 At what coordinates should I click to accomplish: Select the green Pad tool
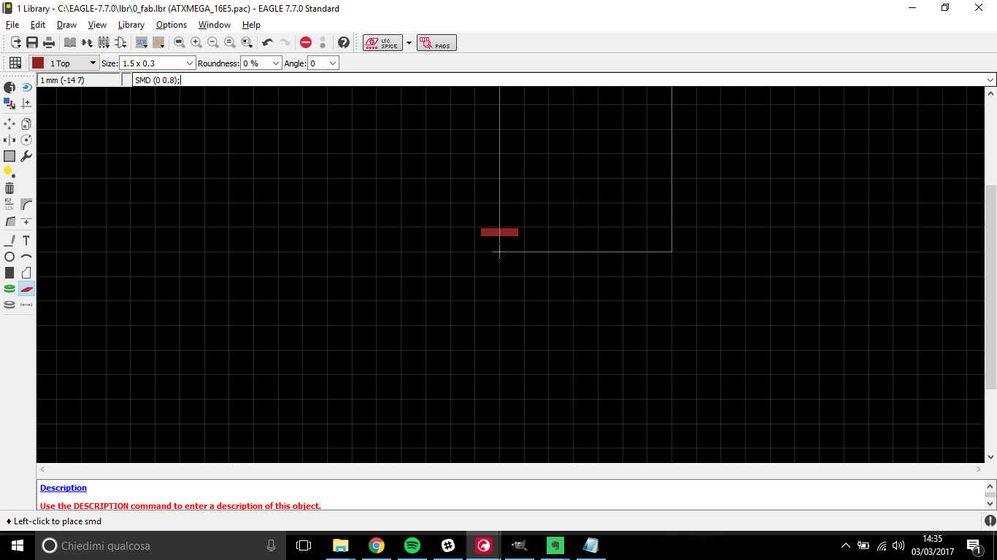point(9,289)
